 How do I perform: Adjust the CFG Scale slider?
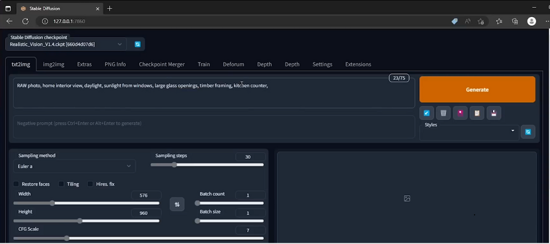(x=139, y=238)
